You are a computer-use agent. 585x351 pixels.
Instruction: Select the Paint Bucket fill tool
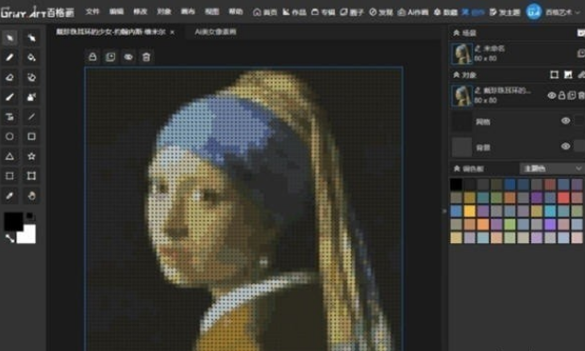pos(31,57)
